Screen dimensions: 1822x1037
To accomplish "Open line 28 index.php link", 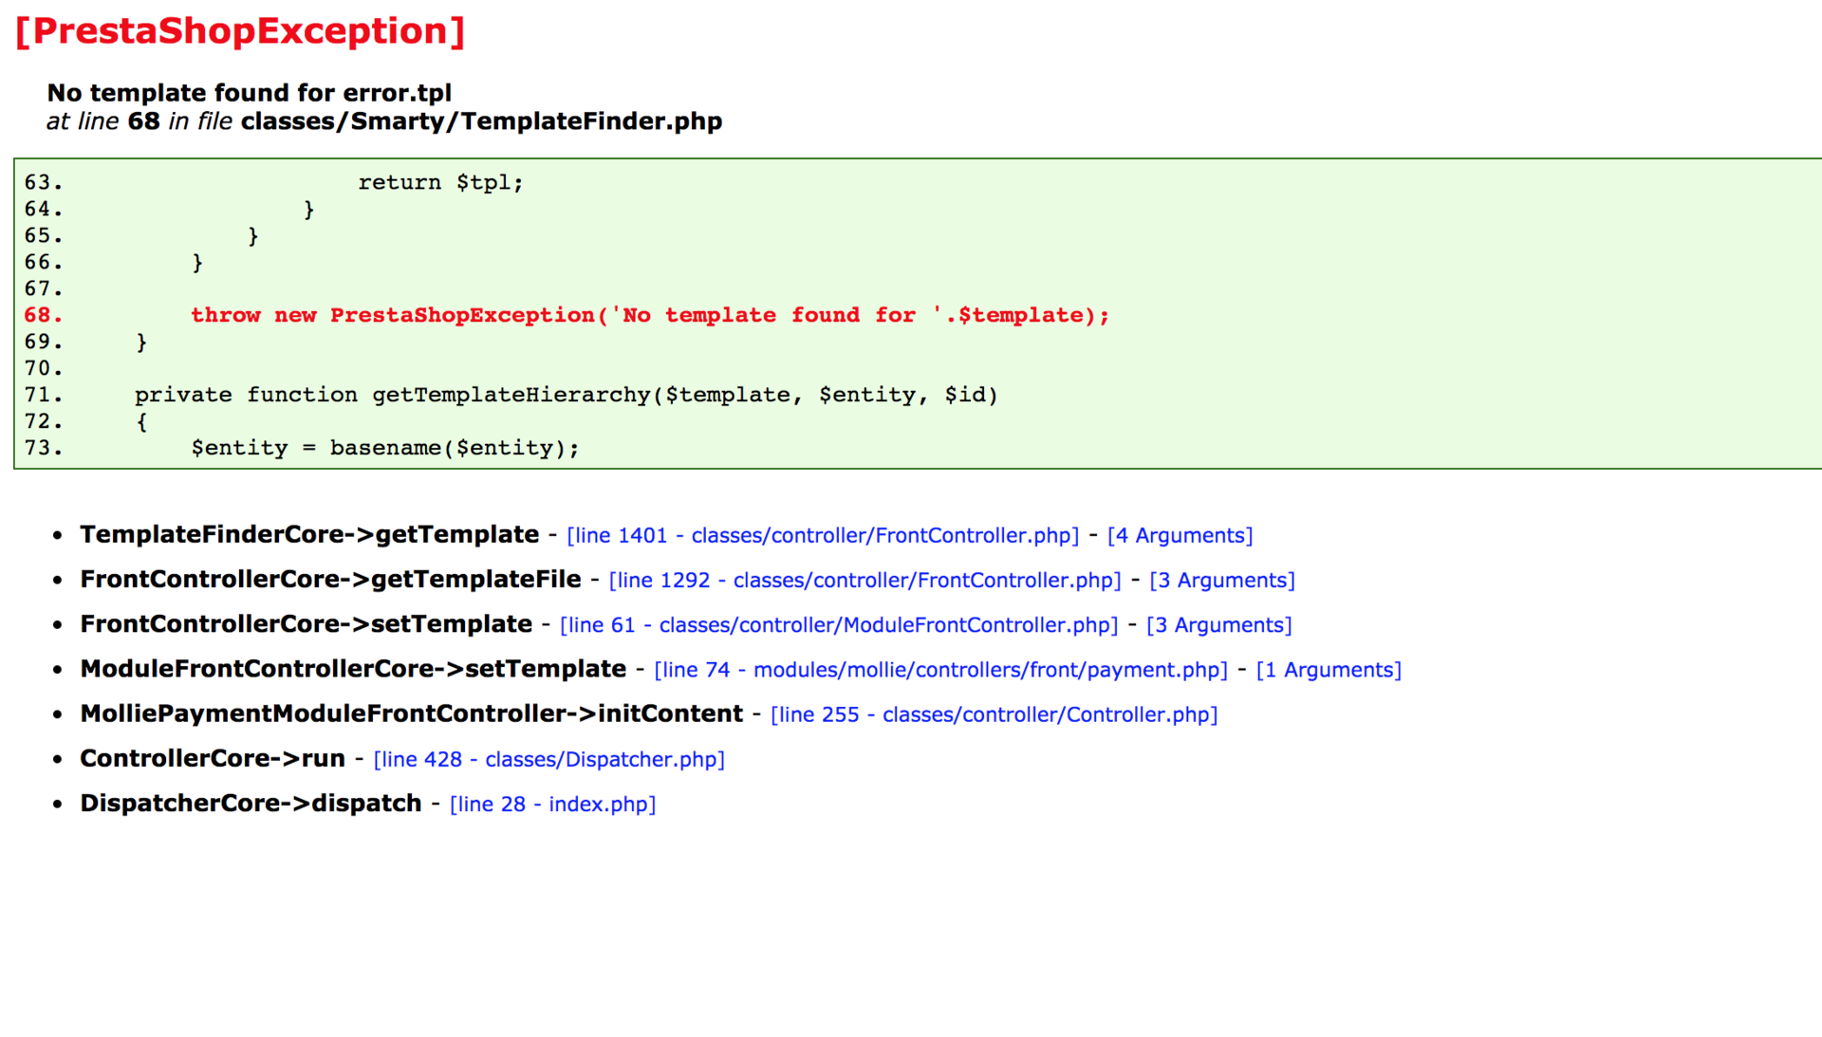I will tap(552, 804).
